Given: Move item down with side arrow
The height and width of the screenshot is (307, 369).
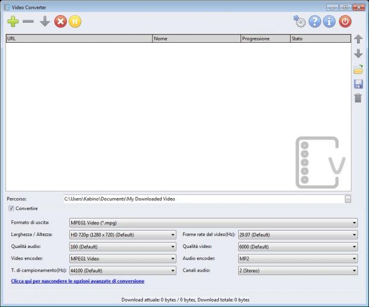Looking at the screenshot, I should (358, 54).
